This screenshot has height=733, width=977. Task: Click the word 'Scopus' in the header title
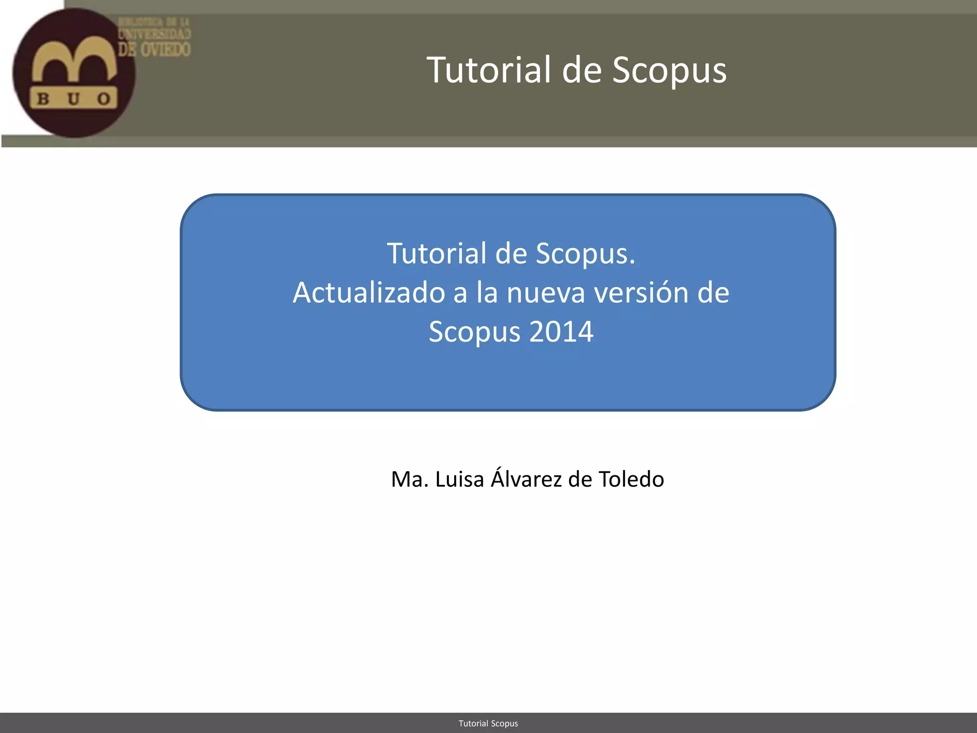tap(669, 70)
